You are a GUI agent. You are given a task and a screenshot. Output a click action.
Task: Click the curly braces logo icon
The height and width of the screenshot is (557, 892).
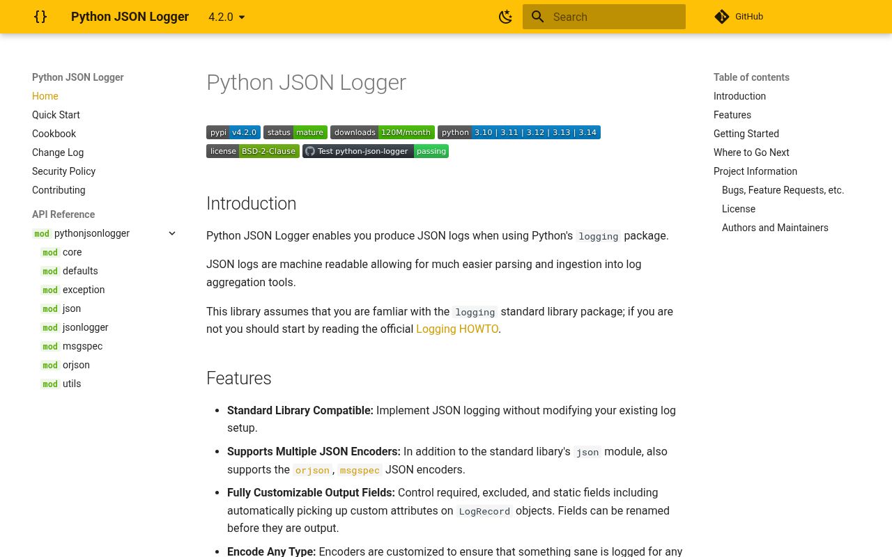click(40, 17)
